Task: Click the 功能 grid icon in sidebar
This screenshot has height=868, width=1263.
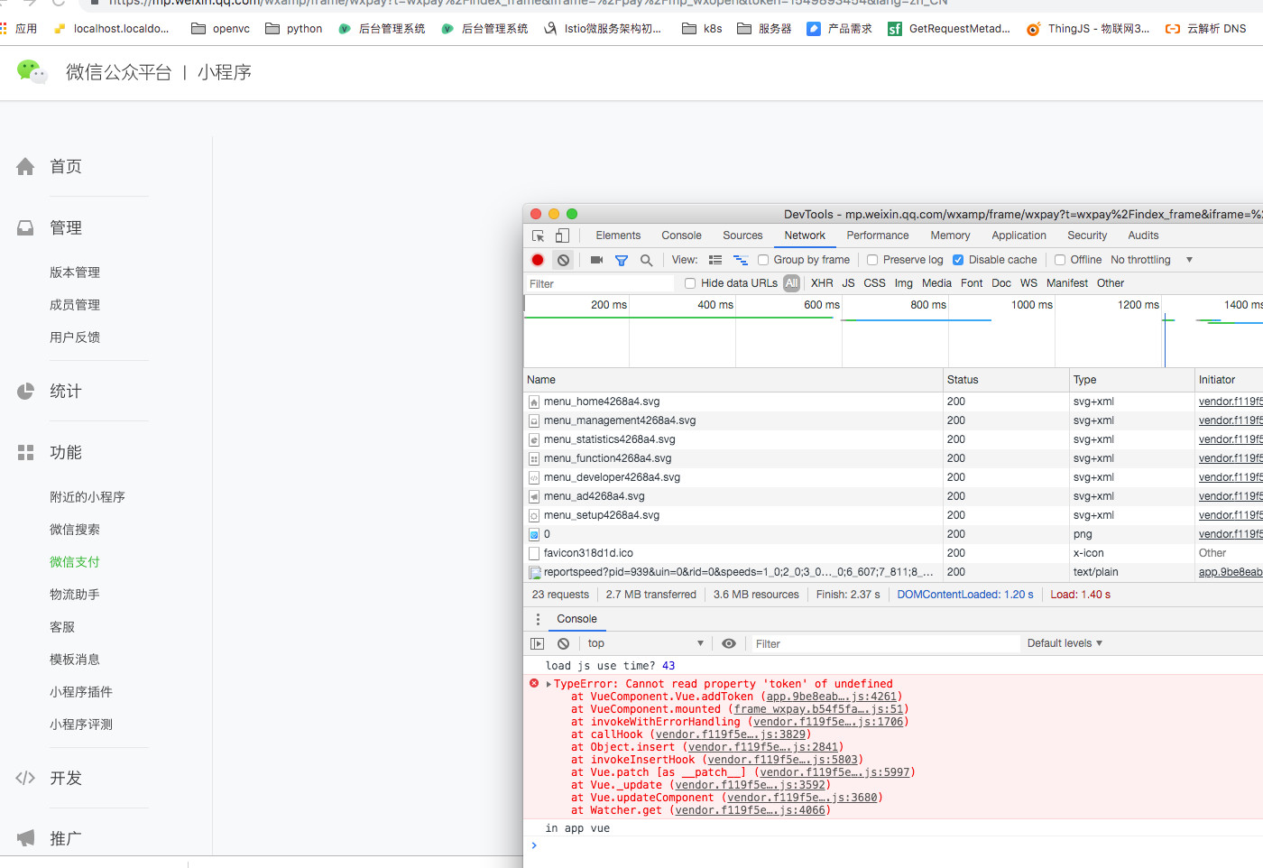Action: (x=25, y=452)
